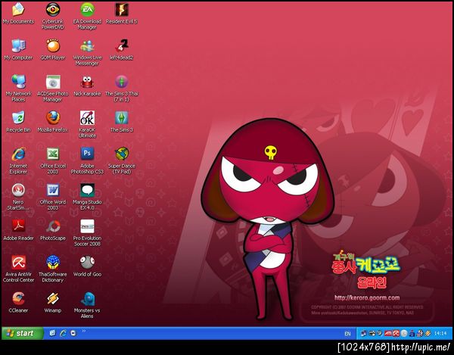454x355 pixels.
Task: Click the ATI tray icon
Action: pyautogui.click(x=388, y=334)
